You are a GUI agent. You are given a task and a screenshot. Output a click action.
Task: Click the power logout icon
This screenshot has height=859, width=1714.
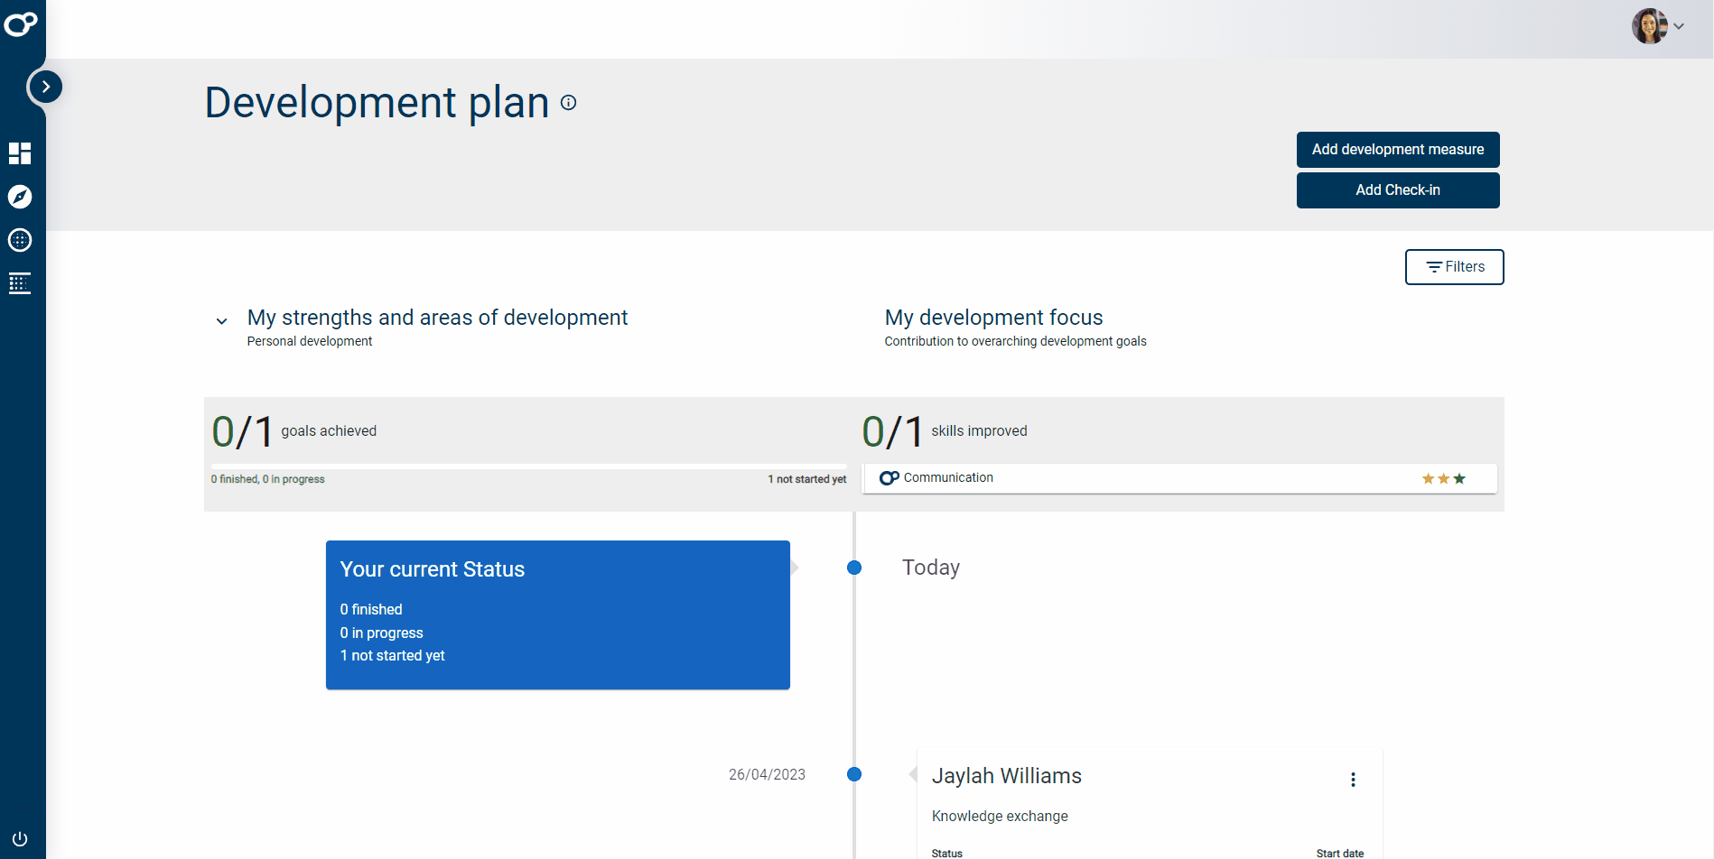(x=20, y=838)
